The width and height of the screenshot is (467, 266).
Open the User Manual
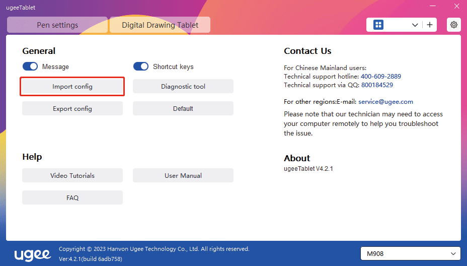[x=183, y=175]
